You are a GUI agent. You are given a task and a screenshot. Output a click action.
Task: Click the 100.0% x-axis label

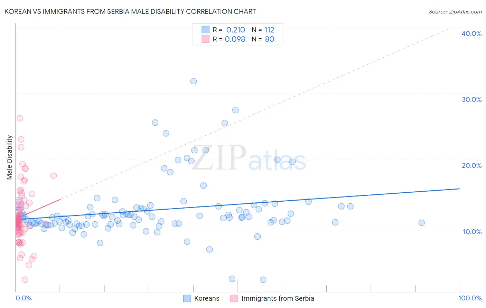[x=470, y=298]
